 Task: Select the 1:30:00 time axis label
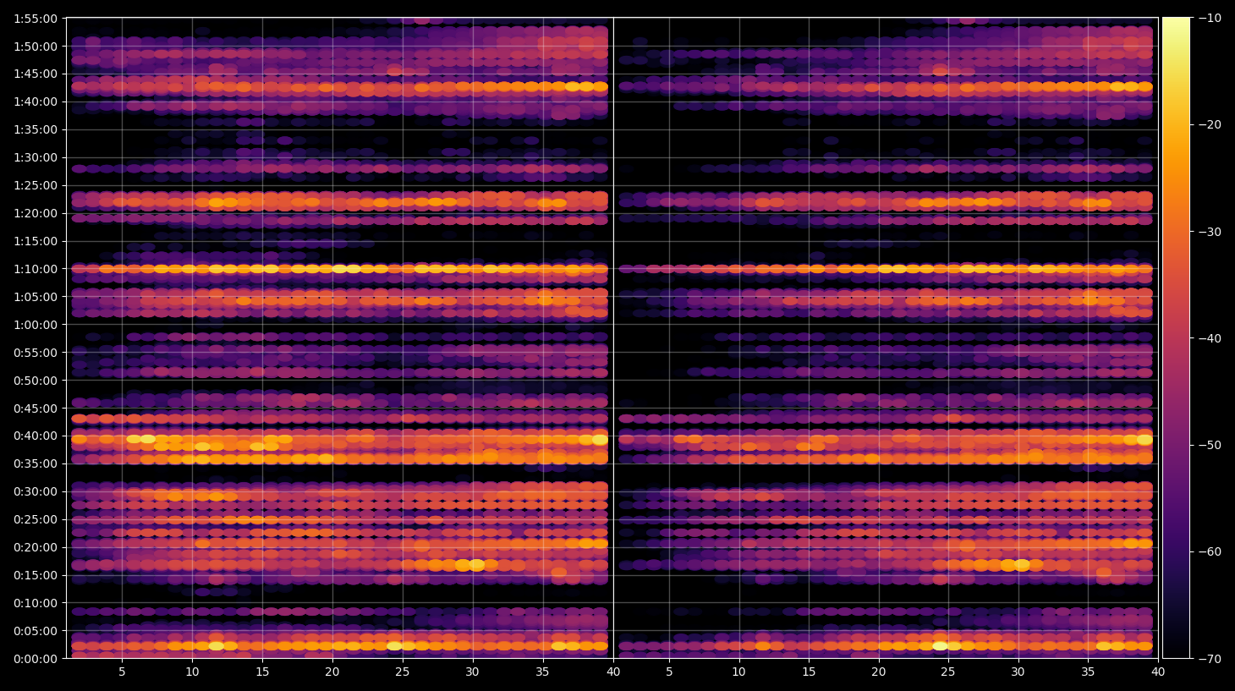[36, 157]
